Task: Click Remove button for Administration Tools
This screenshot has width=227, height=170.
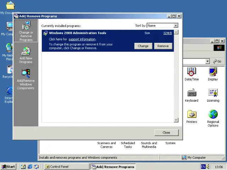Action: tap(163, 46)
